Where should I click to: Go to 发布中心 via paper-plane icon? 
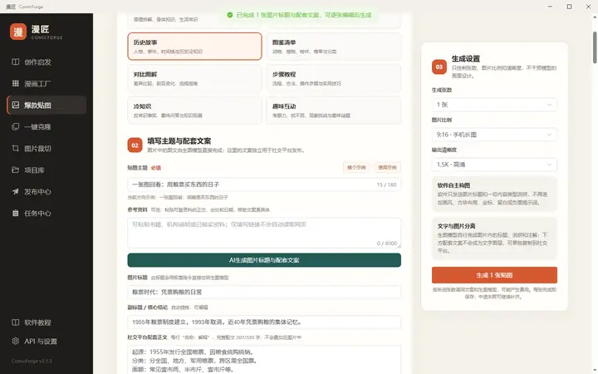[x=15, y=192]
